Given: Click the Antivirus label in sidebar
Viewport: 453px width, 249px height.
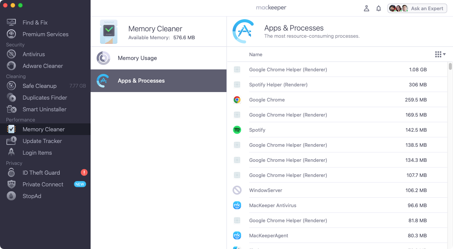Looking at the screenshot, I should pos(34,54).
